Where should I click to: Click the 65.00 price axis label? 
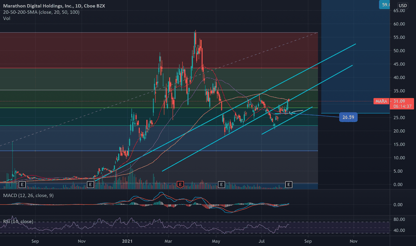click(399, 11)
